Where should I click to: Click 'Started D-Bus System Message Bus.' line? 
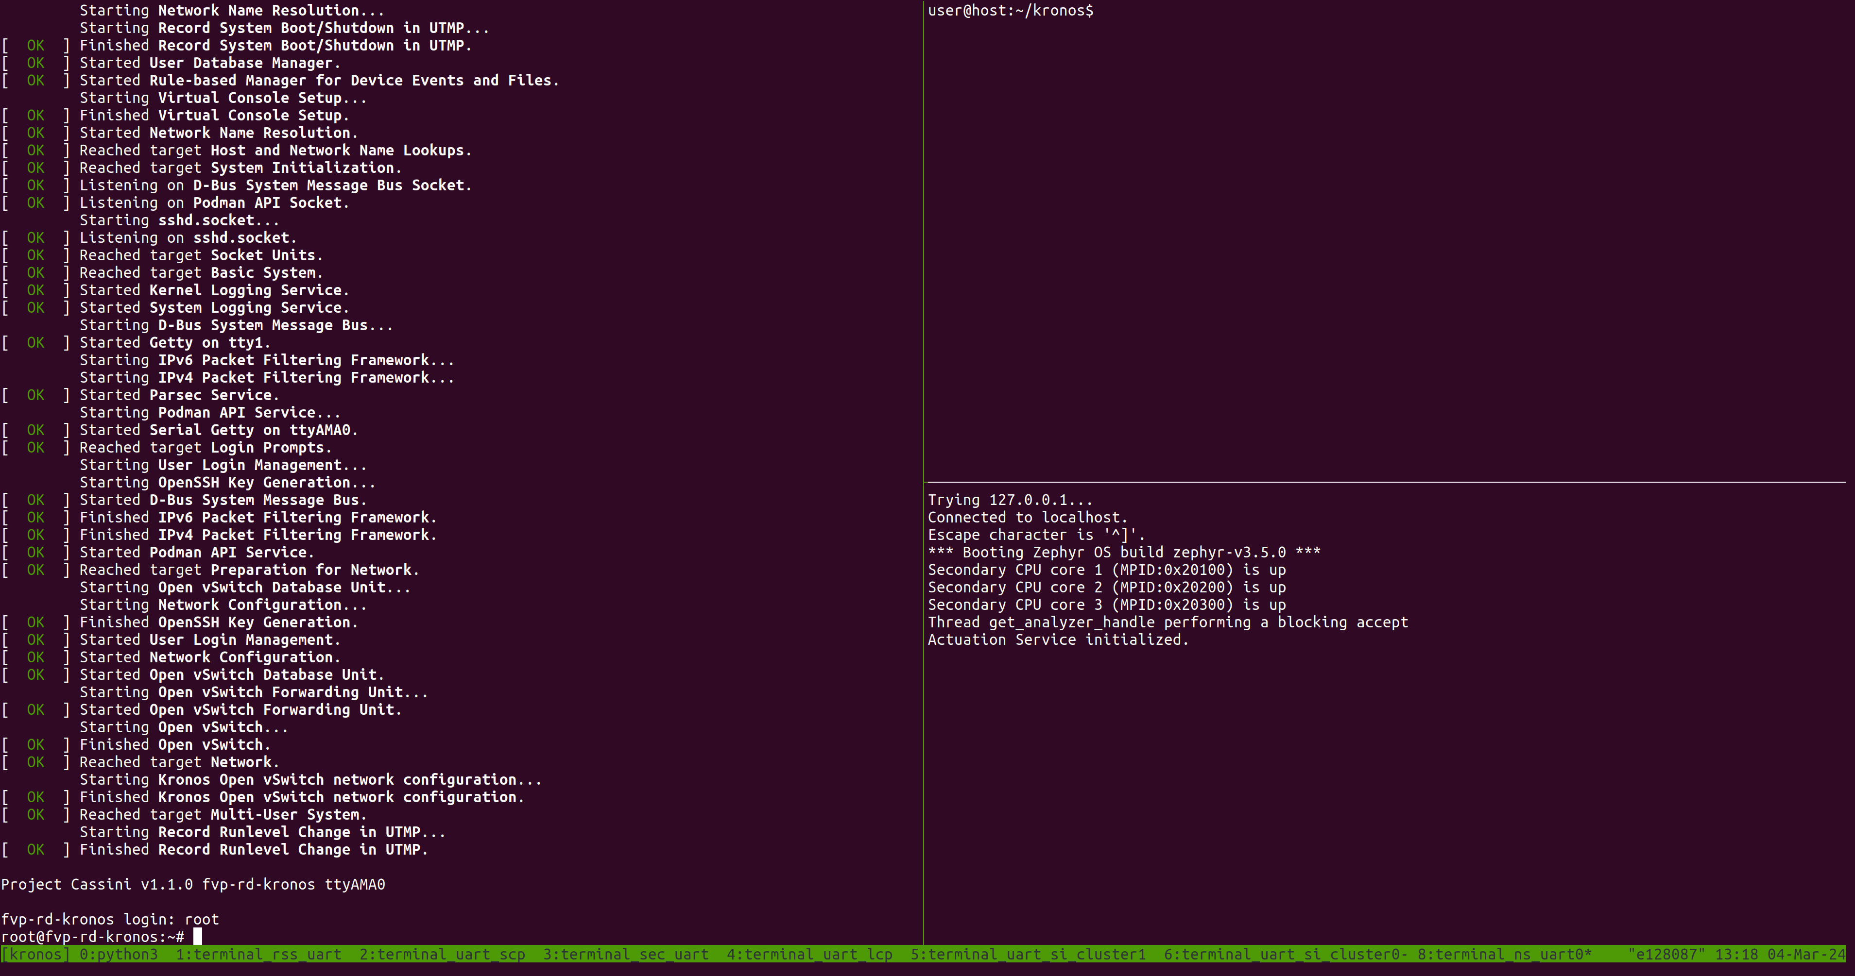(223, 500)
